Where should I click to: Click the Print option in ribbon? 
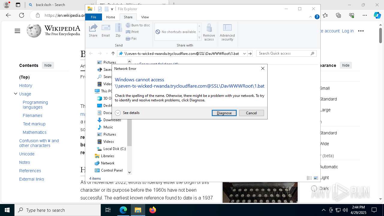[x=132, y=32]
